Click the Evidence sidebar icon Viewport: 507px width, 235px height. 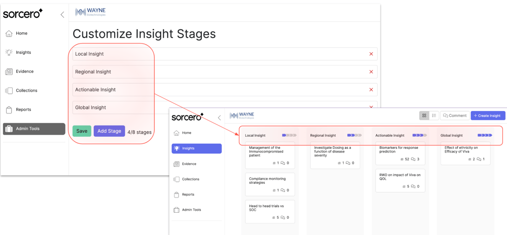click(9, 71)
